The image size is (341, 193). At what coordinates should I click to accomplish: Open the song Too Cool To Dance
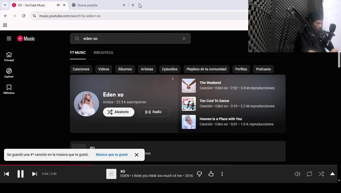214,101
